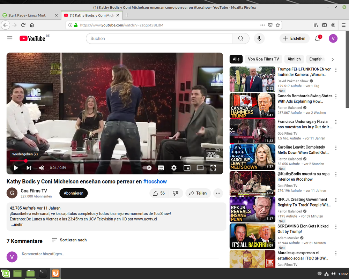The image size is (349, 279).
Task: Skip to next video
Action: 29,168
